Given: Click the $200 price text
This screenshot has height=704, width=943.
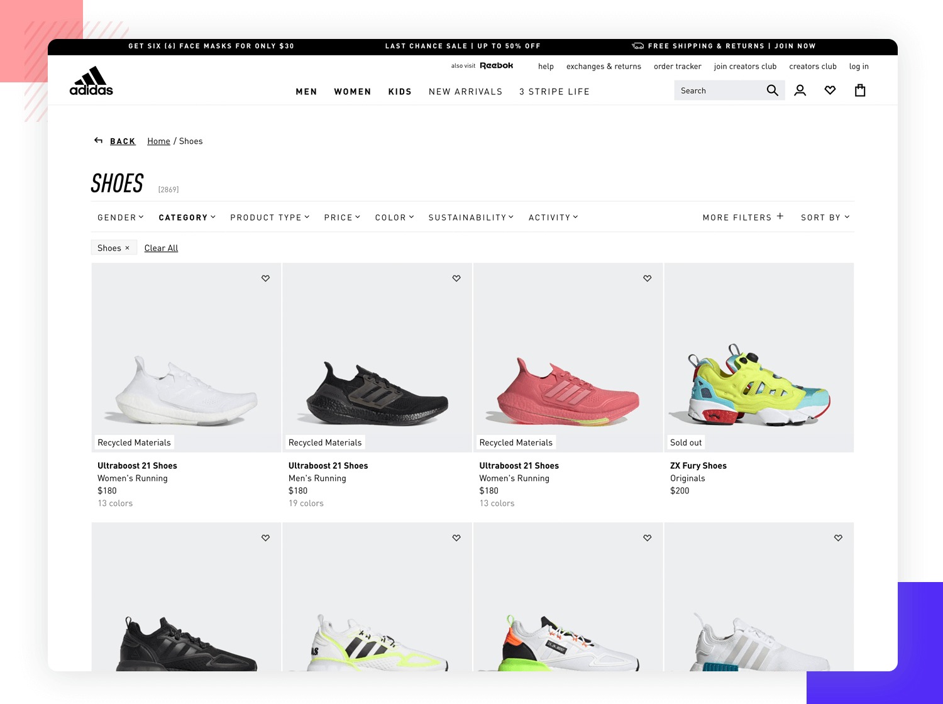Looking at the screenshot, I should point(680,491).
